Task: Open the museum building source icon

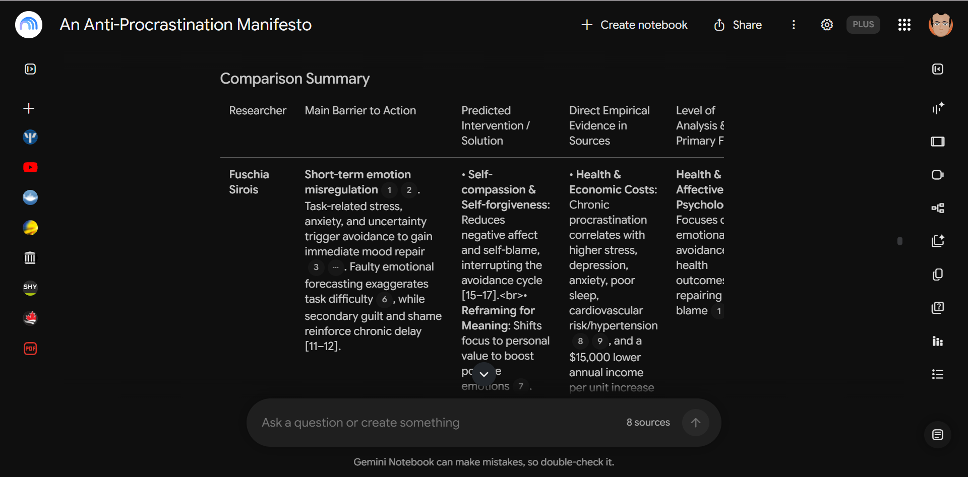Action: coord(30,258)
